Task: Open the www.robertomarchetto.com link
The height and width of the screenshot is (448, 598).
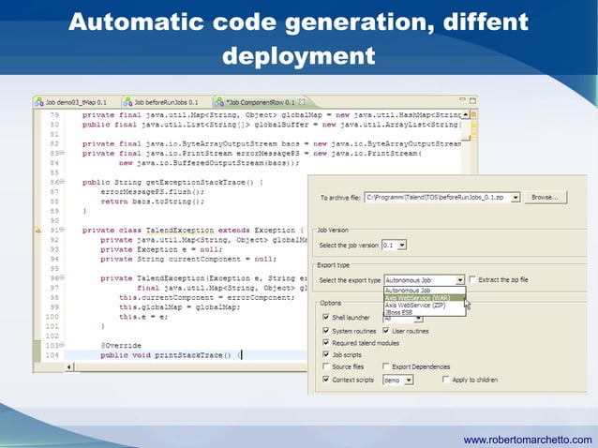Action: click(528, 440)
